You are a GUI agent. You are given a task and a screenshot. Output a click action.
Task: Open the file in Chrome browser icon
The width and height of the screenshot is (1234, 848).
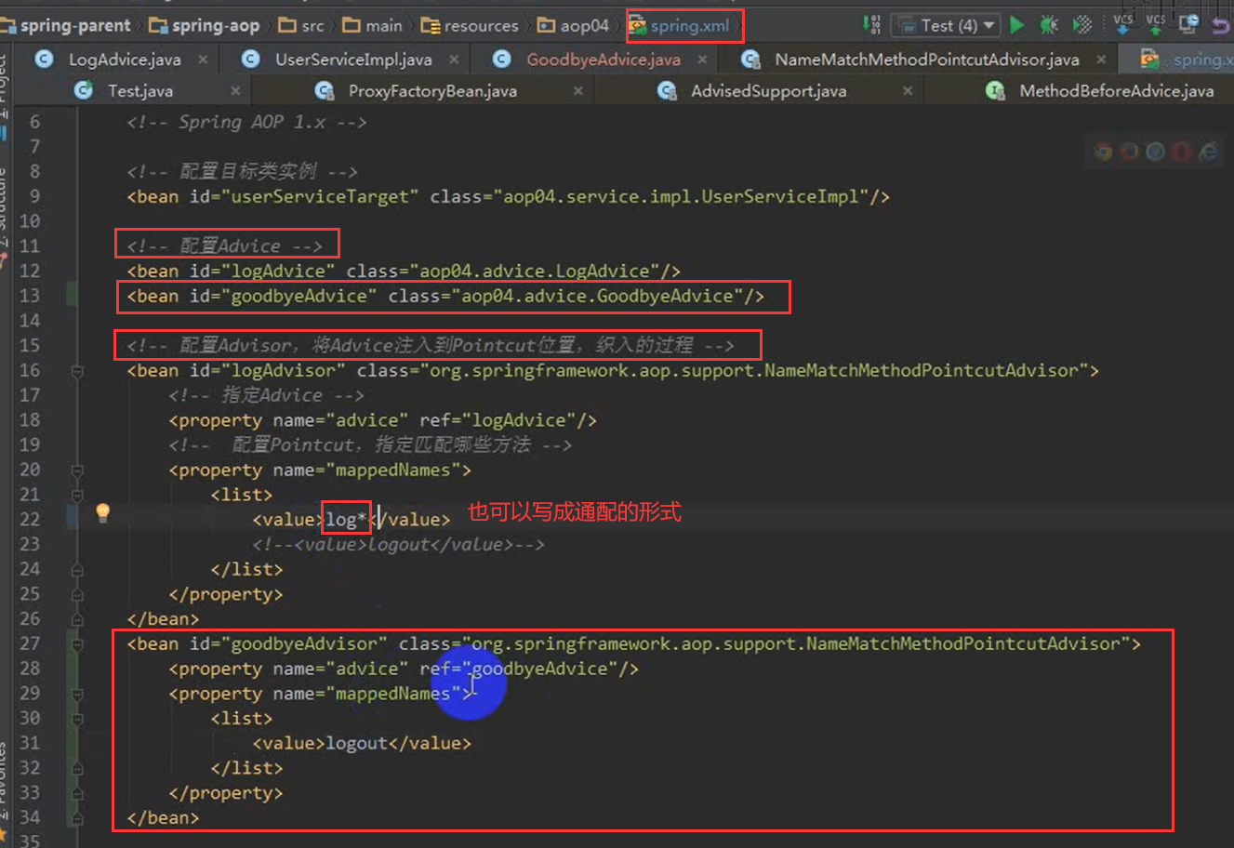click(x=1103, y=152)
